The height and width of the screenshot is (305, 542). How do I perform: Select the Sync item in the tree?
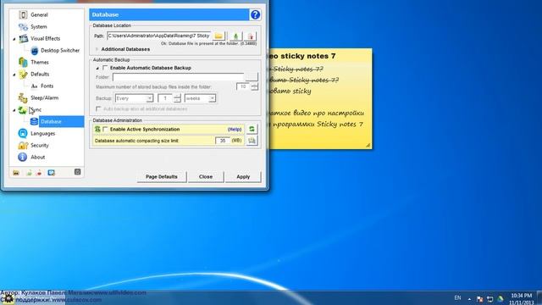36,109
